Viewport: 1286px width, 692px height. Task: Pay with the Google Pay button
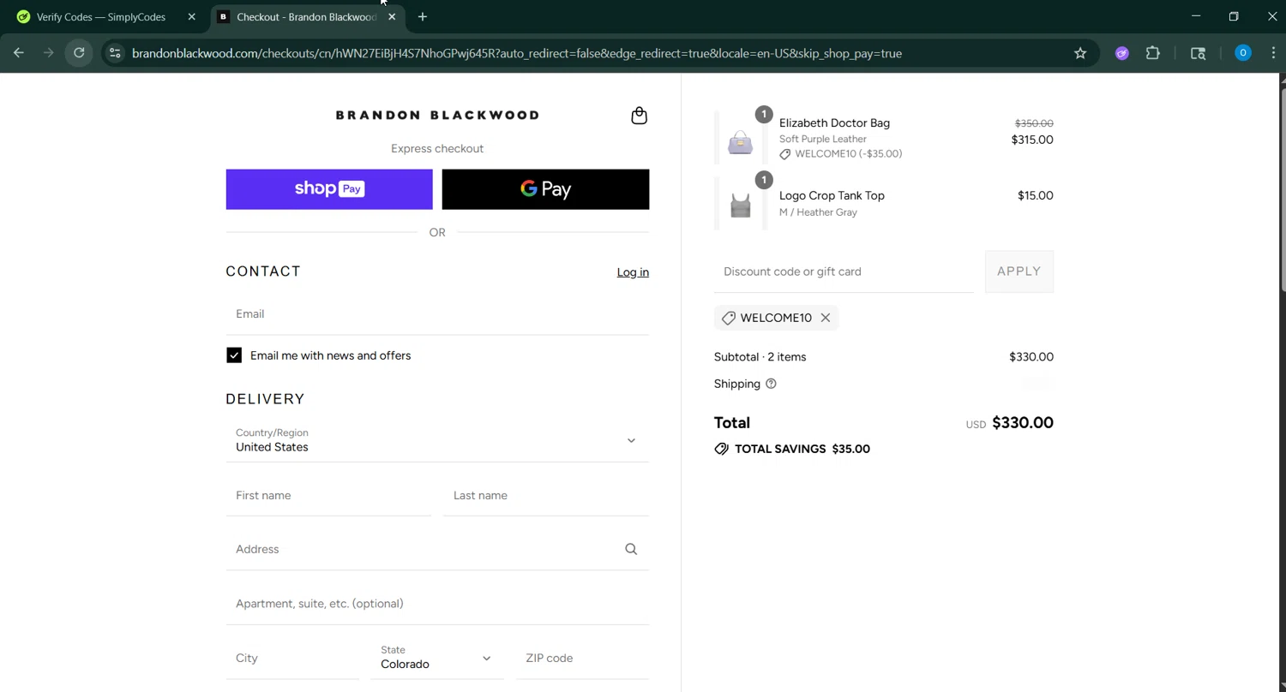tap(545, 189)
